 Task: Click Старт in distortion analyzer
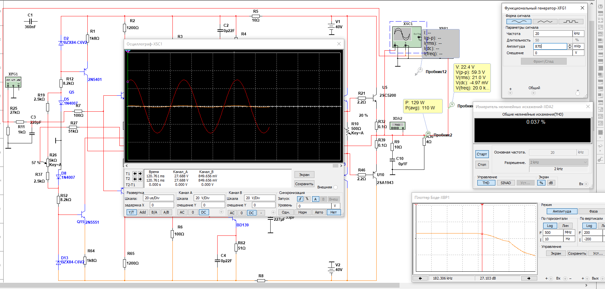[x=482, y=154]
